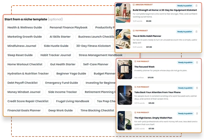The image size is (204, 139).
Task: Click PLR book icon on Focused Week card
Action: pos(135,61)
